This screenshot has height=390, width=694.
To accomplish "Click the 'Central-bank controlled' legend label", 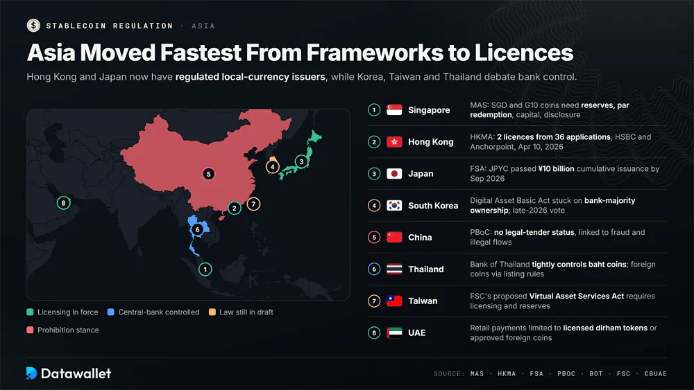I will [x=159, y=312].
